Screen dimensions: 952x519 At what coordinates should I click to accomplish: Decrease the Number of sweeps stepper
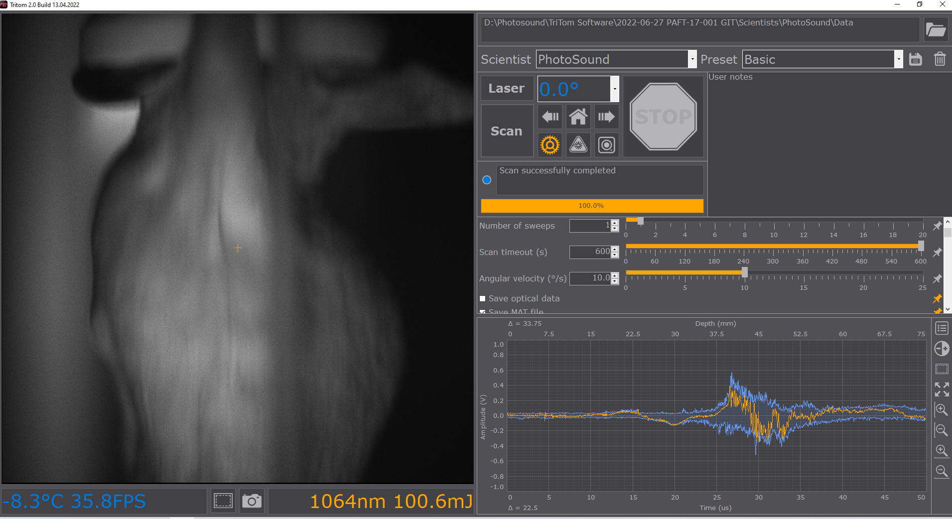615,229
